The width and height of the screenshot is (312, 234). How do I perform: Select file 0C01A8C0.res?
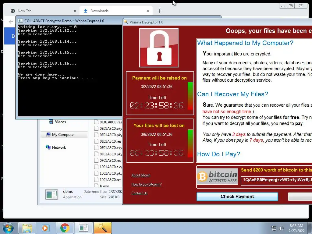coord(108,122)
